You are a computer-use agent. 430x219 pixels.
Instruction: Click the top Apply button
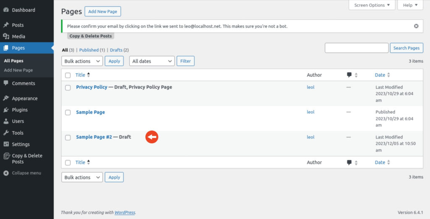(114, 61)
